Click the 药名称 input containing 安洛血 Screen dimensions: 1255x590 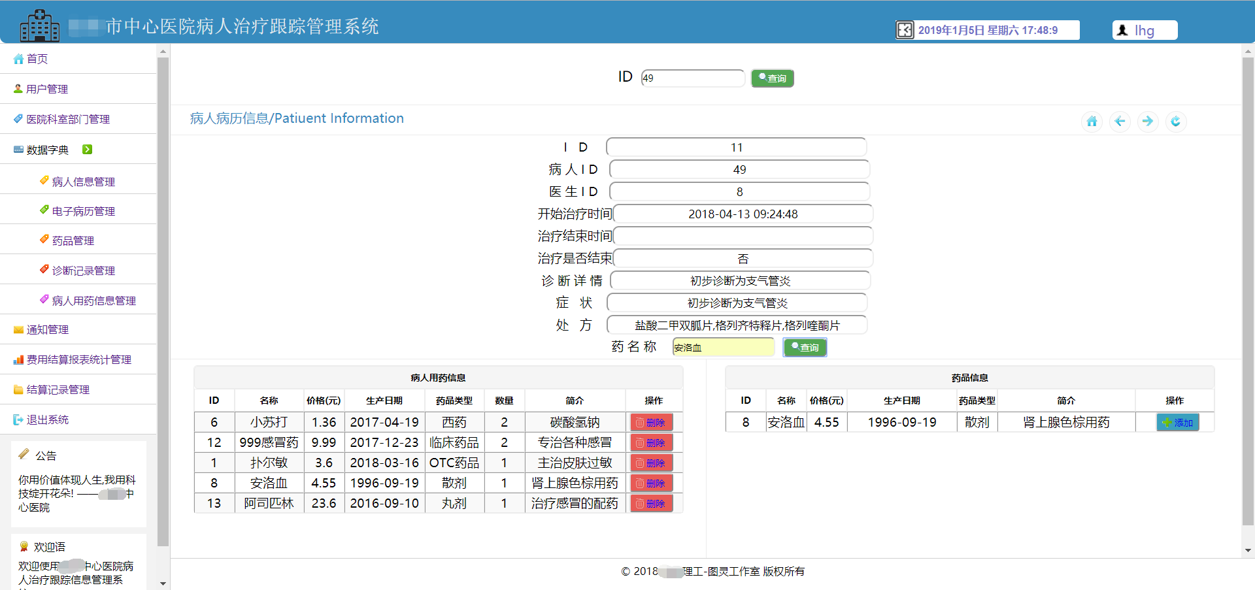pyautogui.click(x=724, y=347)
